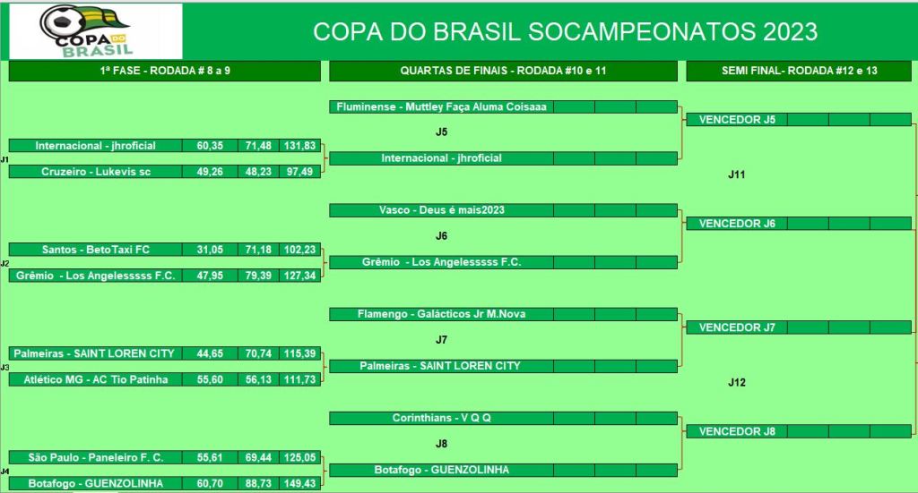Select the title COPA DO BRASIL SOCAMPEONATOS 2023
Viewport: 918px width, 493px height.
click(x=565, y=32)
